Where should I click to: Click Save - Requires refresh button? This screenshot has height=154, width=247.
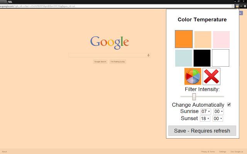(x=202, y=131)
